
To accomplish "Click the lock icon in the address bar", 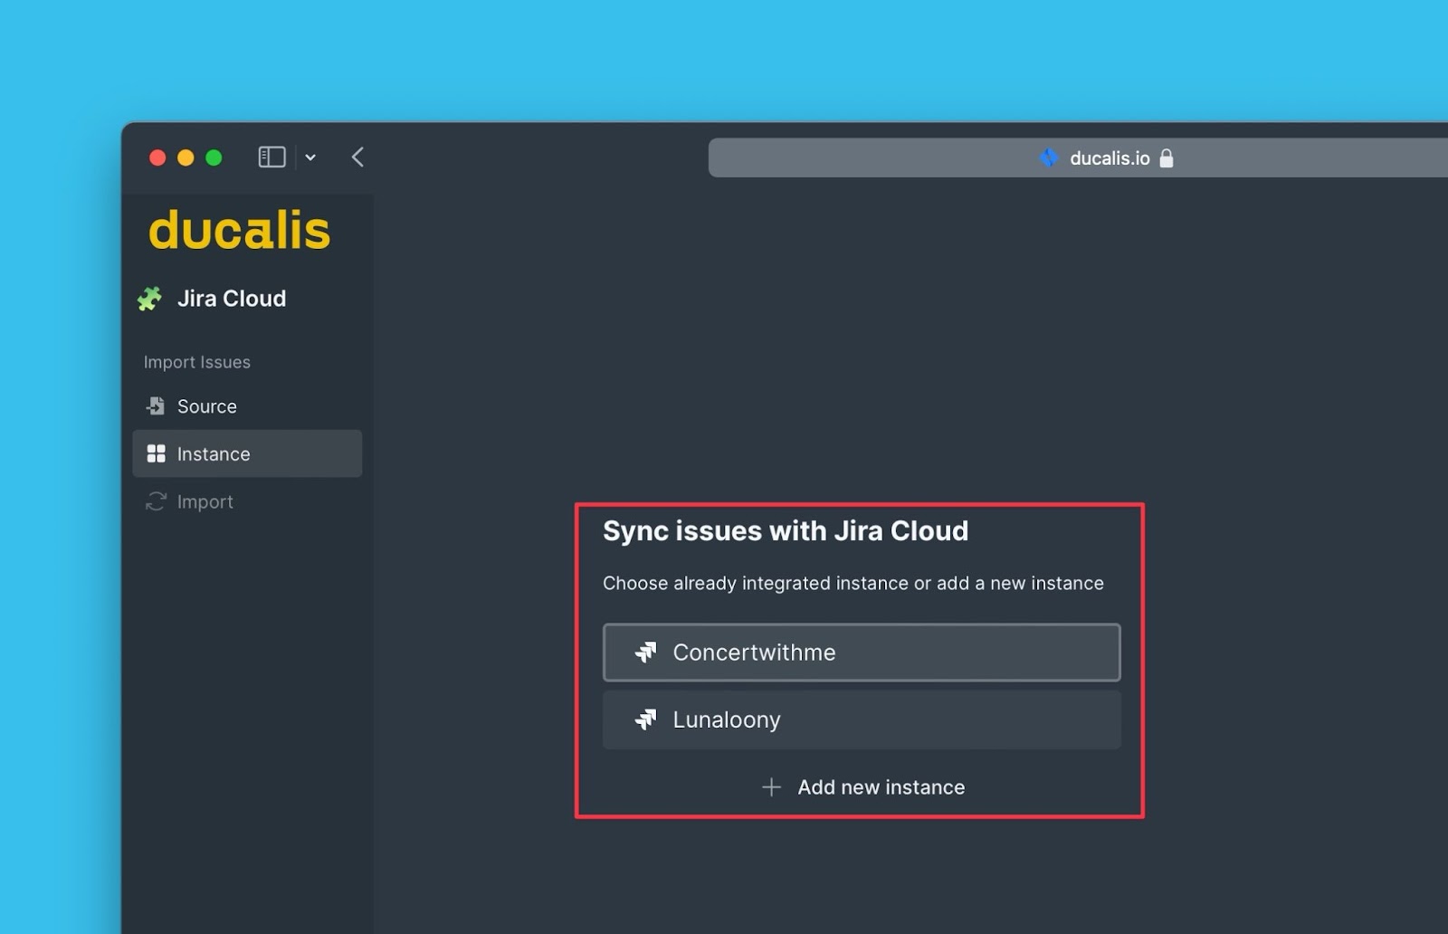I will tap(1168, 157).
